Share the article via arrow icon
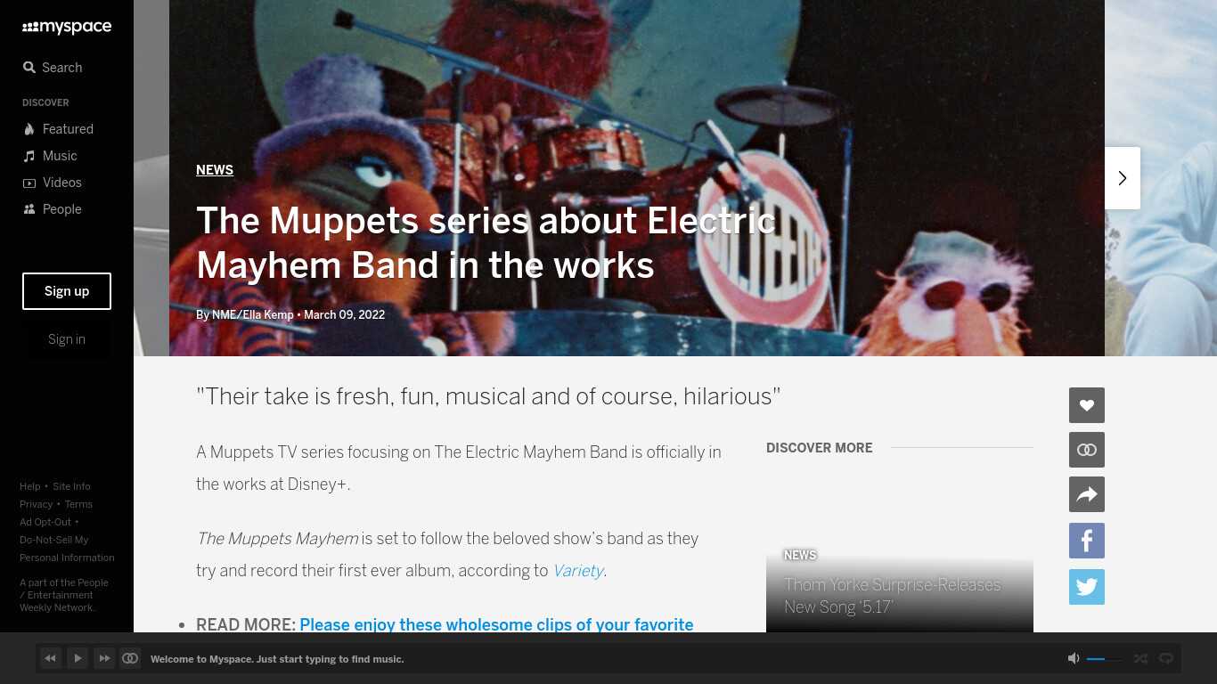This screenshot has height=684, width=1217. click(x=1087, y=494)
